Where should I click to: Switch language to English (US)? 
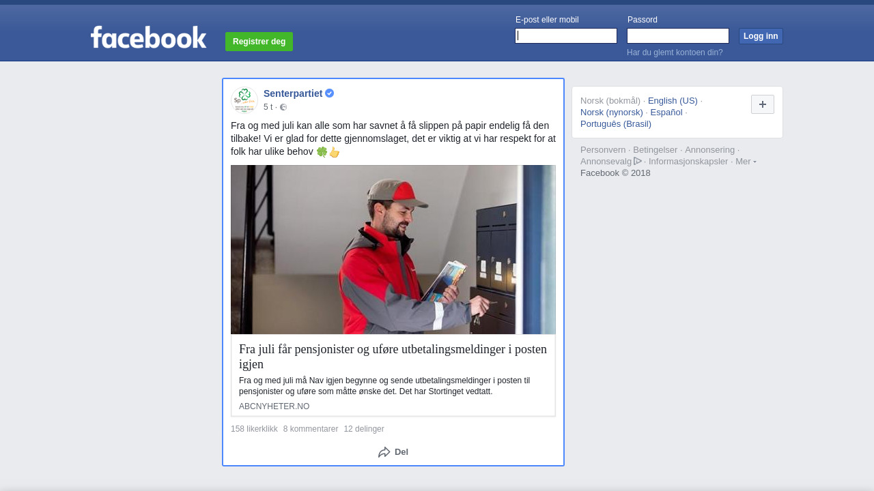coord(673,101)
